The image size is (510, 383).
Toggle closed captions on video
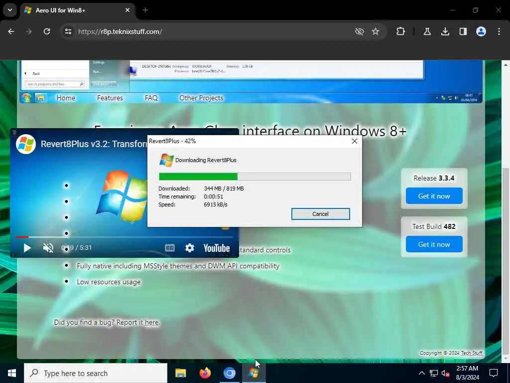pos(170,248)
